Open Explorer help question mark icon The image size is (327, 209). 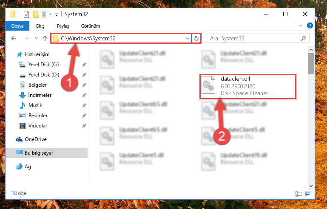pyautogui.click(x=310, y=25)
